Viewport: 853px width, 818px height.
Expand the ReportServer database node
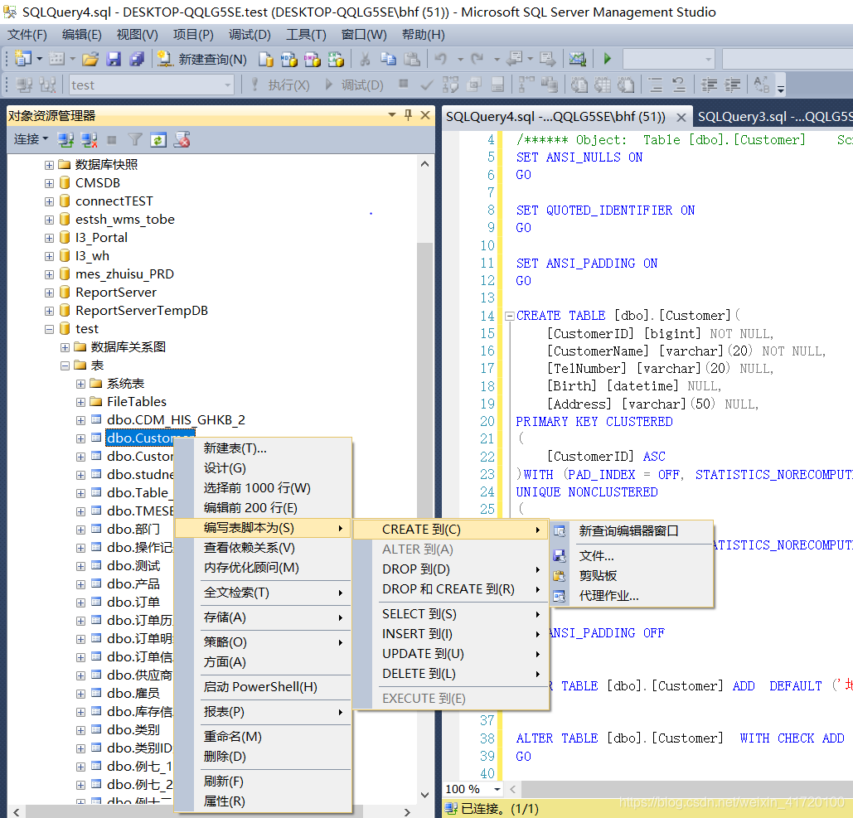click(49, 293)
